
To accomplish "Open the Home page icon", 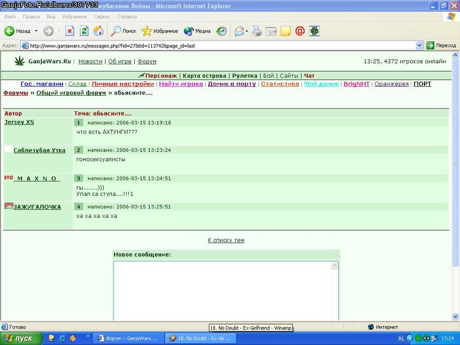I will pos(99,31).
